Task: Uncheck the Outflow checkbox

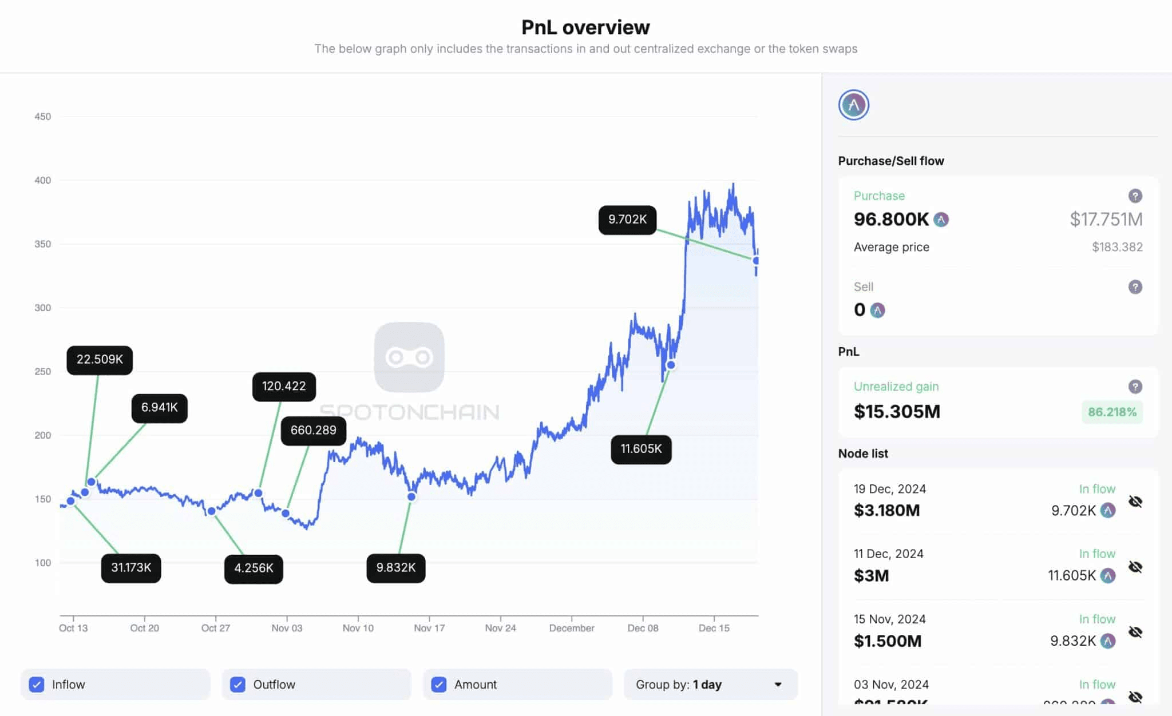Action: point(237,685)
